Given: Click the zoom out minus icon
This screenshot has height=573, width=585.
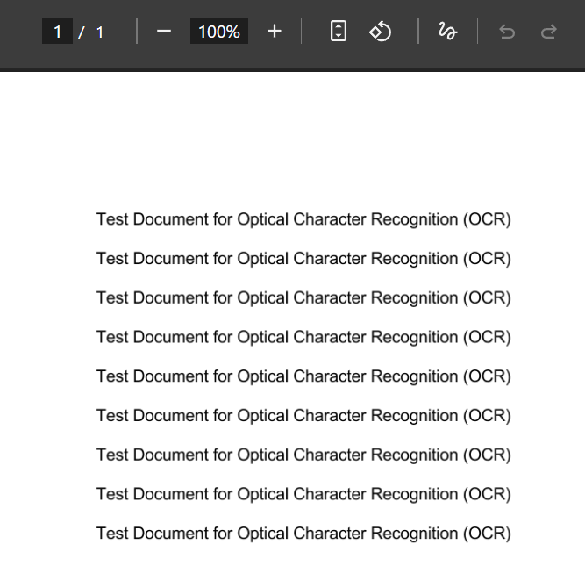Looking at the screenshot, I should (x=164, y=32).
